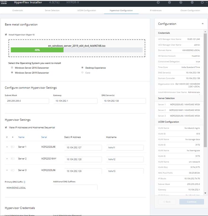This screenshot has height=216, width=208.
Task: Toggle locator LED switch for Server 2
Action: (x=12, y=158)
